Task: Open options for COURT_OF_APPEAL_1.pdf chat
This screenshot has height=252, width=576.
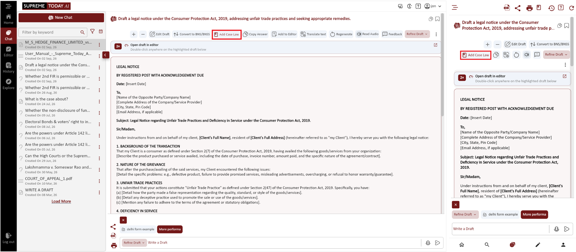Action: 99,181
